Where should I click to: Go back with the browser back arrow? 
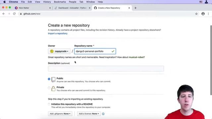[4, 14]
